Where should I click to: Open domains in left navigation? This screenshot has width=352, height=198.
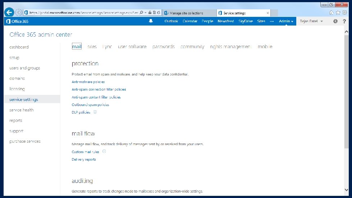(x=17, y=78)
